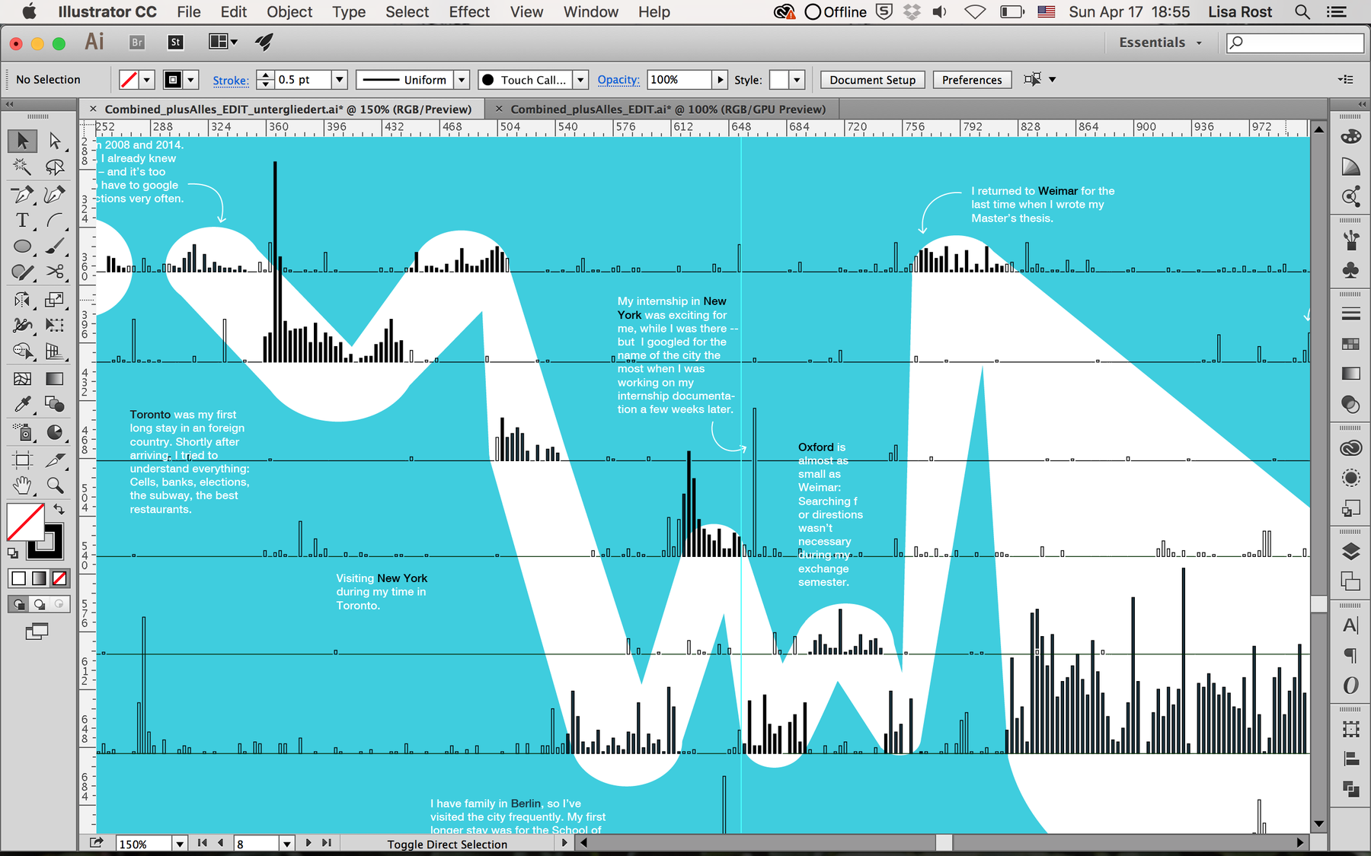The height and width of the screenshot is (856, 1371).
Task: Open the Essentials workspace switcher
Action: [x=1160, y=43]
